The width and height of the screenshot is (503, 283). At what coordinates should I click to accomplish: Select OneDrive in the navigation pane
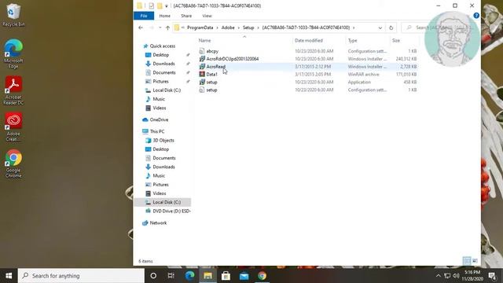click(x=159, y=119)
